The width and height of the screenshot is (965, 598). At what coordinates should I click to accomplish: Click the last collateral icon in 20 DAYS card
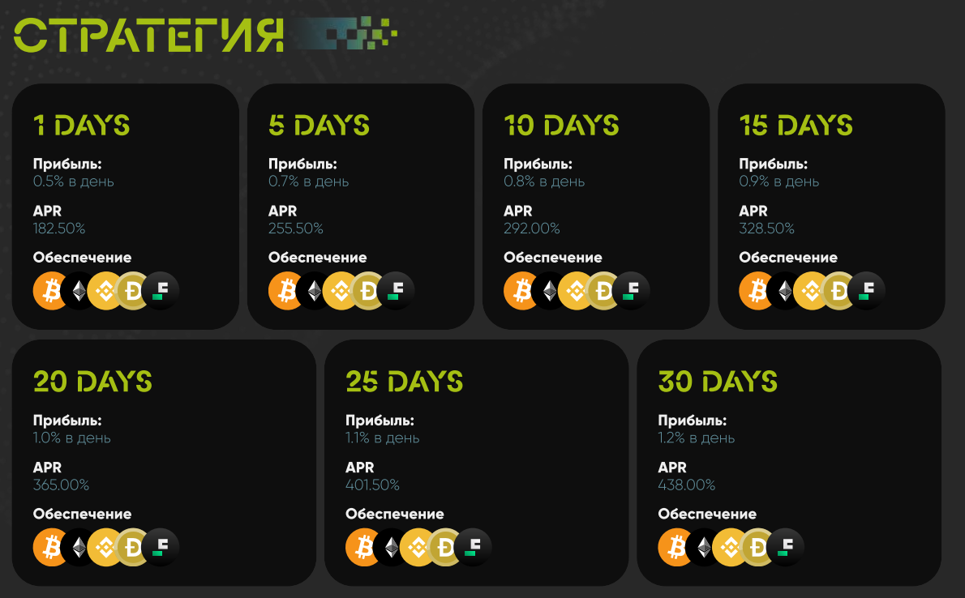tap(160, 547)
